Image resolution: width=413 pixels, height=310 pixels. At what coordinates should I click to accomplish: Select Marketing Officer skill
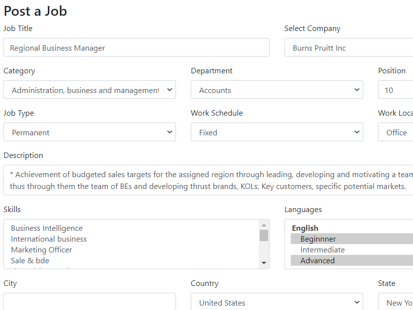(x=135, y=249)
